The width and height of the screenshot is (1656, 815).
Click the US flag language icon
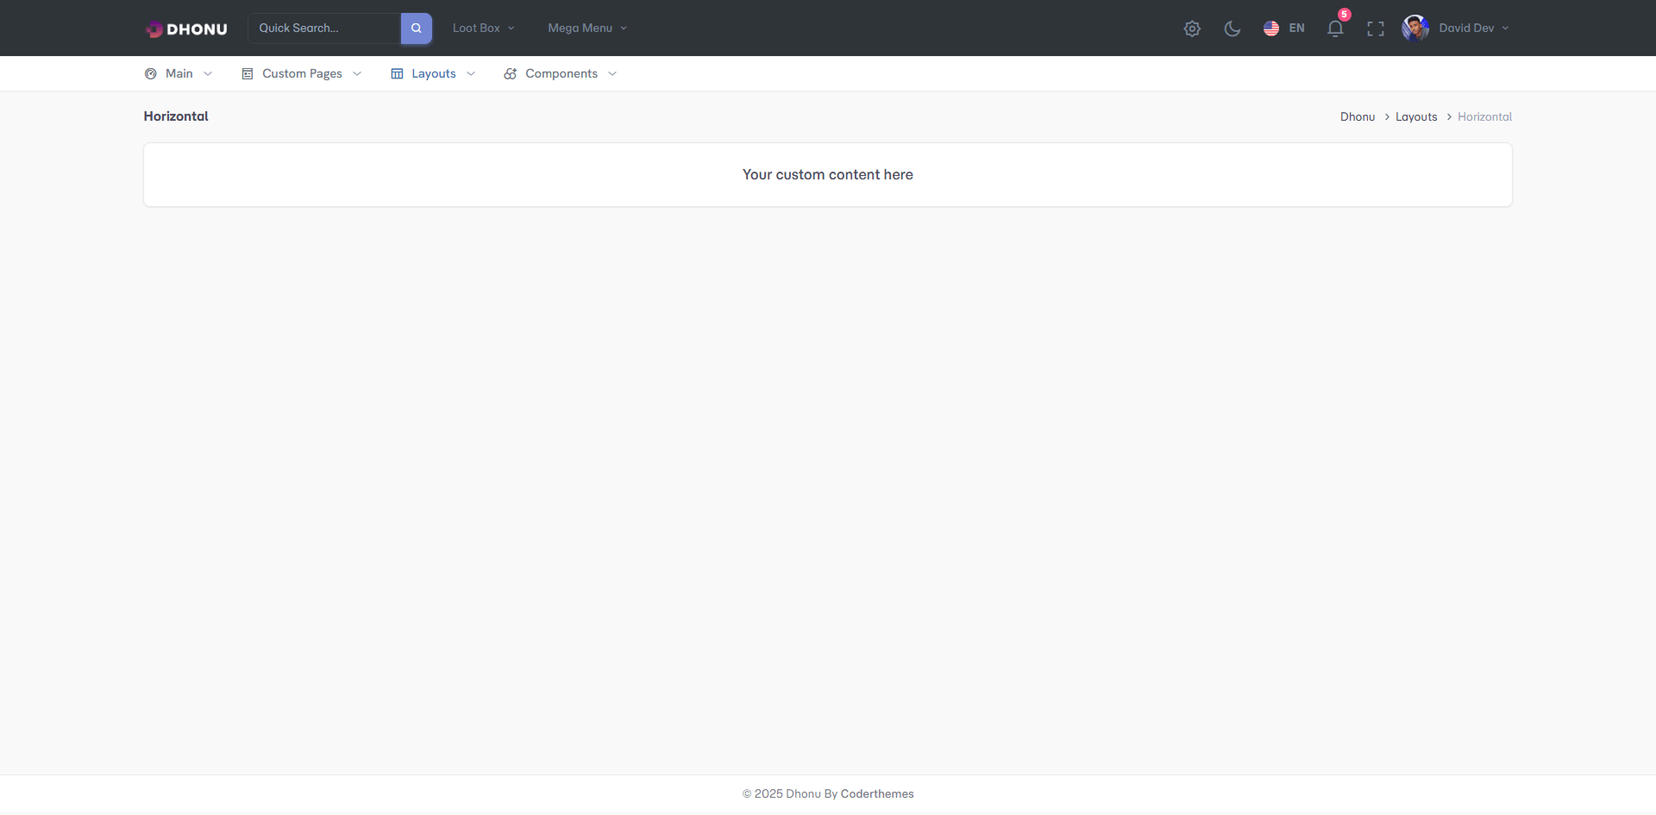1271,28
